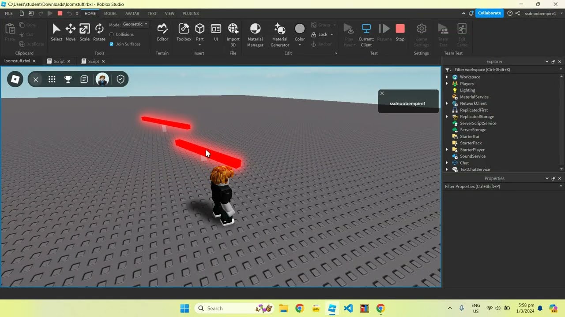Pick the Rotate tool
565x317 pixels.
(x=99, y=33)
